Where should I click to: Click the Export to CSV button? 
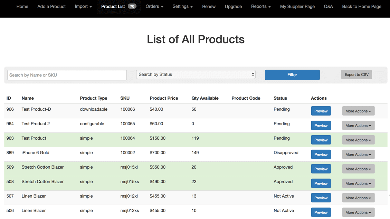tap(356, 74)
